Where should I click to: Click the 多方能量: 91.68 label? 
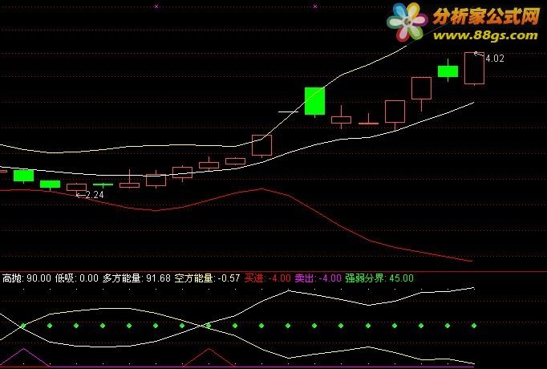click(x=136, y=278)
